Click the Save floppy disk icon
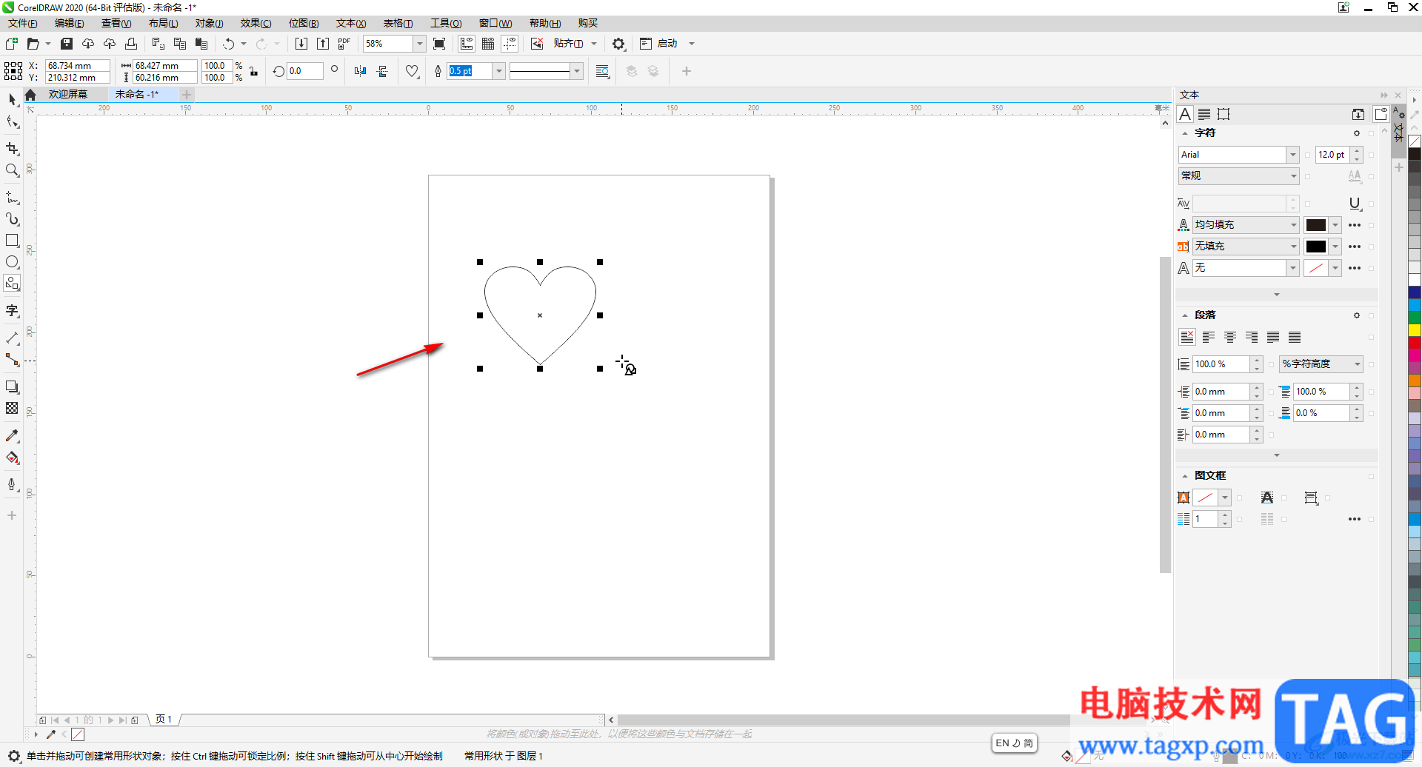Image resolution: width=1422 pixels, height=767 pixels. [67, 44]
